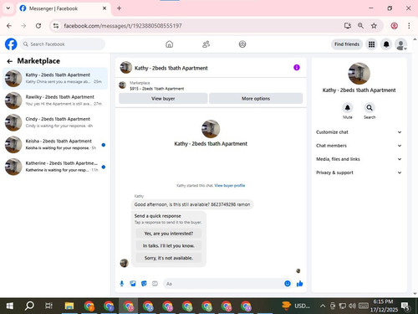Screen dimensions: 418x314
Task: Click the purple conversation info icon
Action: pyautogui.click(x=297, y=68)
